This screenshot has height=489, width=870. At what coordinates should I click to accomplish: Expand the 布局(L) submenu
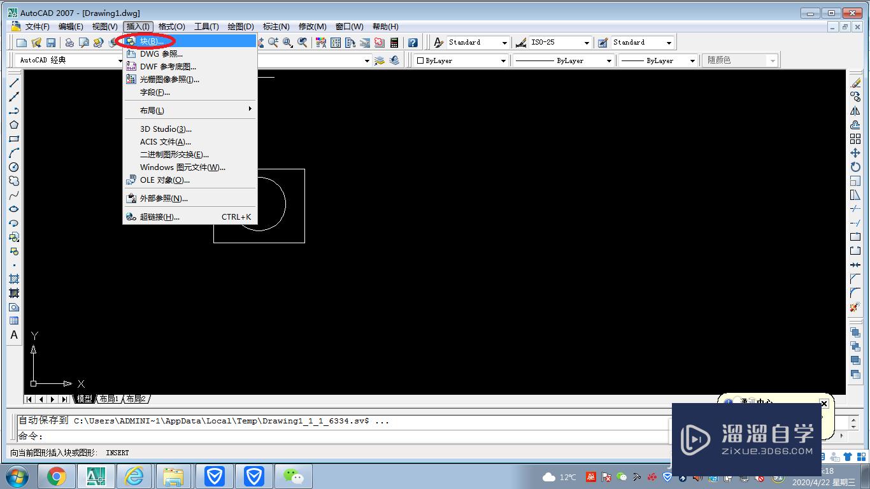click(x=190, y=110)
